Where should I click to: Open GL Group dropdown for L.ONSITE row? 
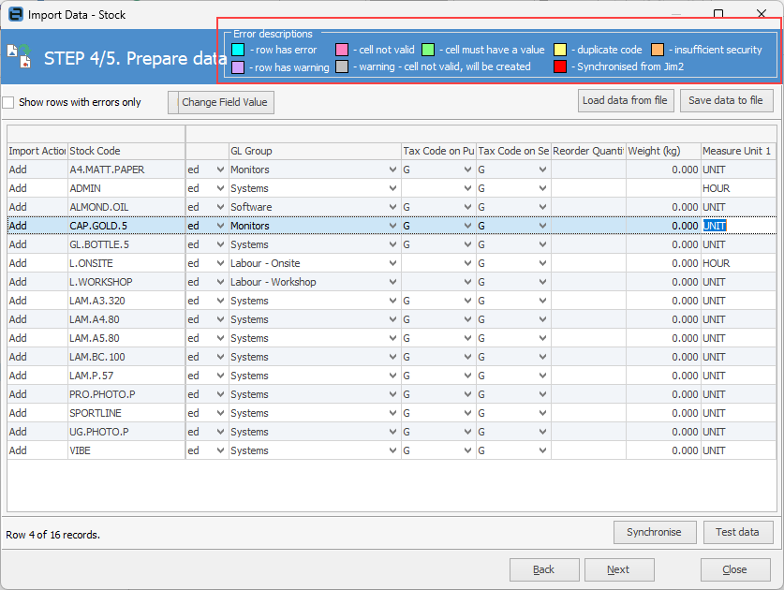(x=392, y=264)
